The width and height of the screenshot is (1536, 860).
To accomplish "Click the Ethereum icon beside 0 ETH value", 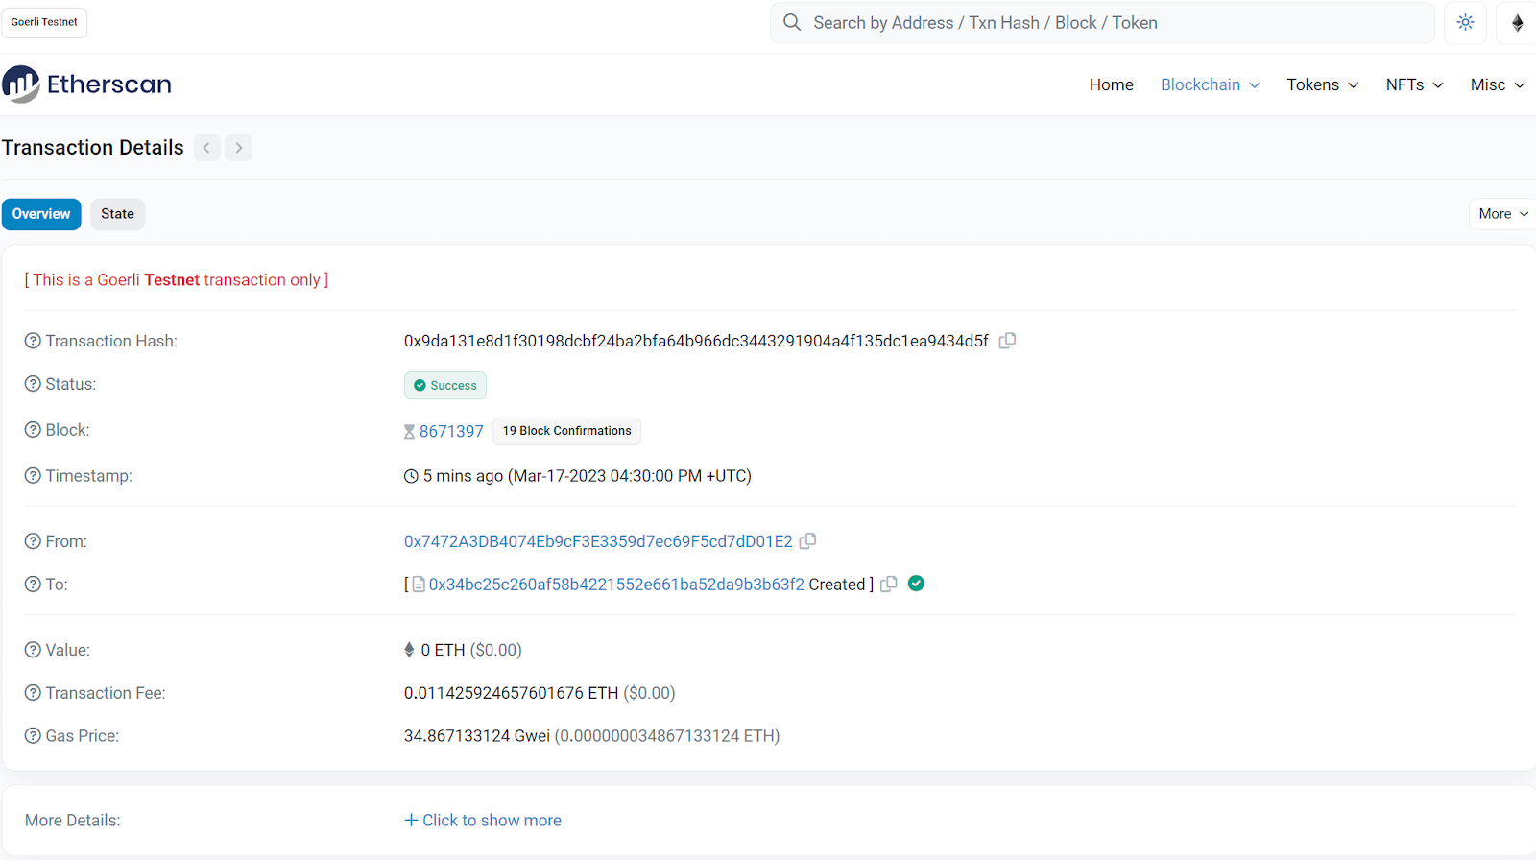I will pyautogui.click(x=410, y=650).
